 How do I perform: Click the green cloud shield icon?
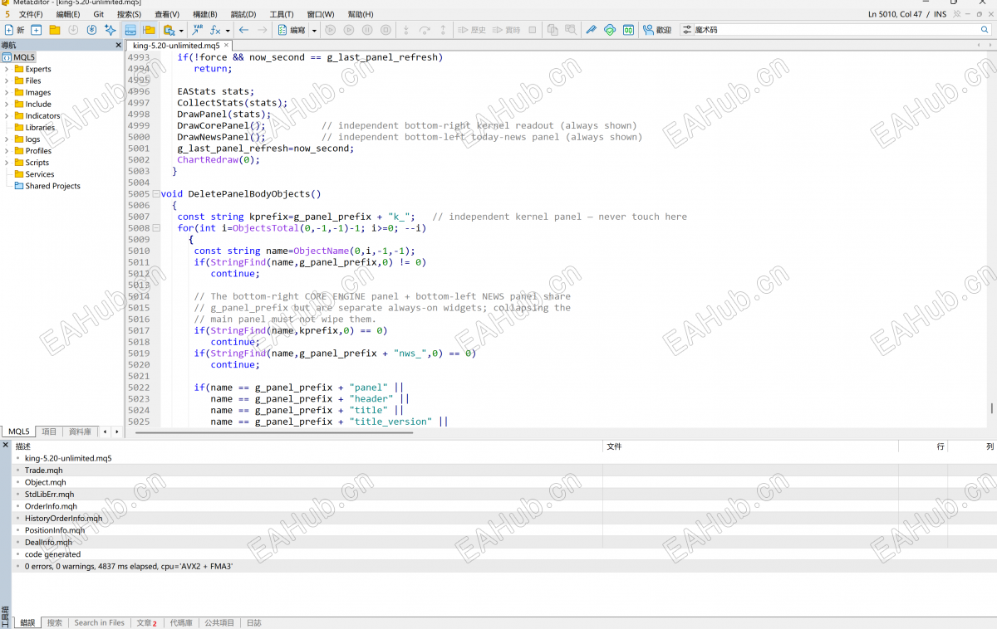610,30
